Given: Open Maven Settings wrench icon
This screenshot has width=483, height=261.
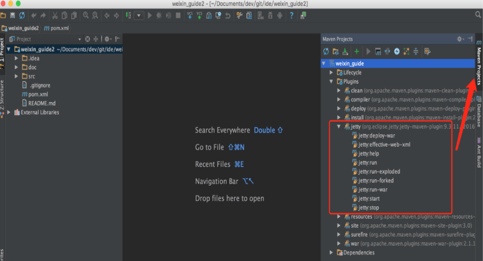Looking at the screenshot, I should click(x=427, y=52).
